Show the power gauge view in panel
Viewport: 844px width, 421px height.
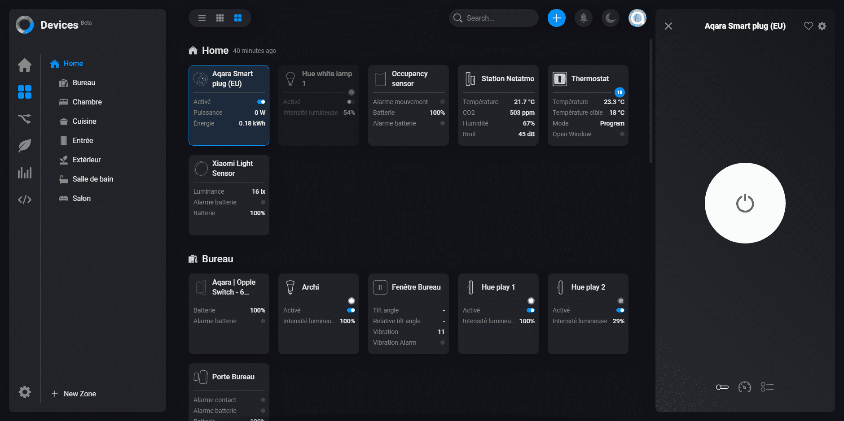pyautogui.click(x=745, y=387)
